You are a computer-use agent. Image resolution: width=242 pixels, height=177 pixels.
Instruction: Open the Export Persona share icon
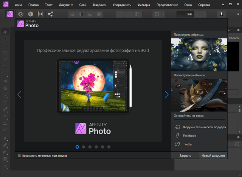click(x=50, y=14)
